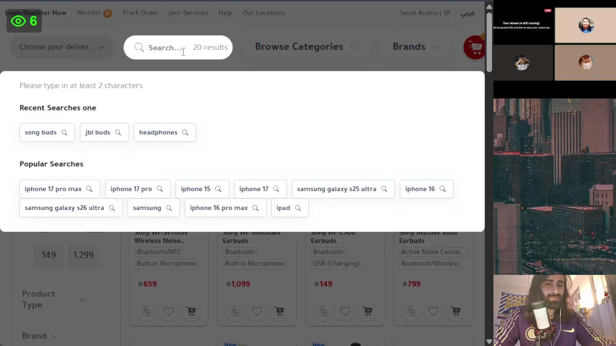Viewport: 616px width, 346px height.
Task: Click the scrollbar down arrow
Action: [x=489, y=341]
